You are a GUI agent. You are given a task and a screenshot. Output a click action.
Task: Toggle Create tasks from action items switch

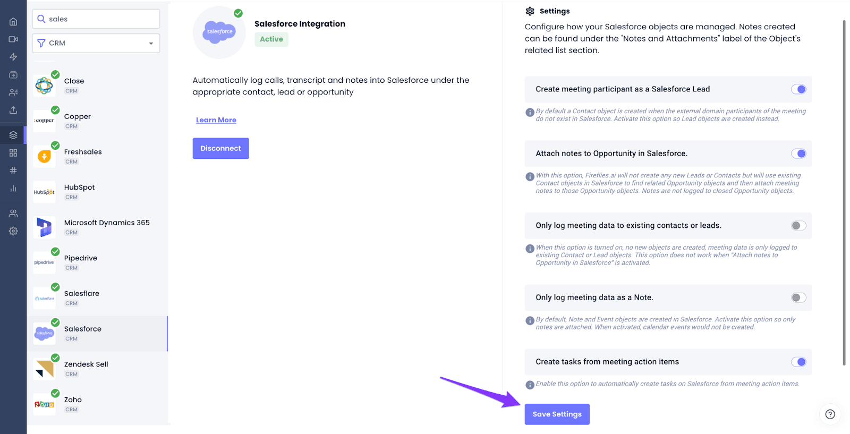798,362
